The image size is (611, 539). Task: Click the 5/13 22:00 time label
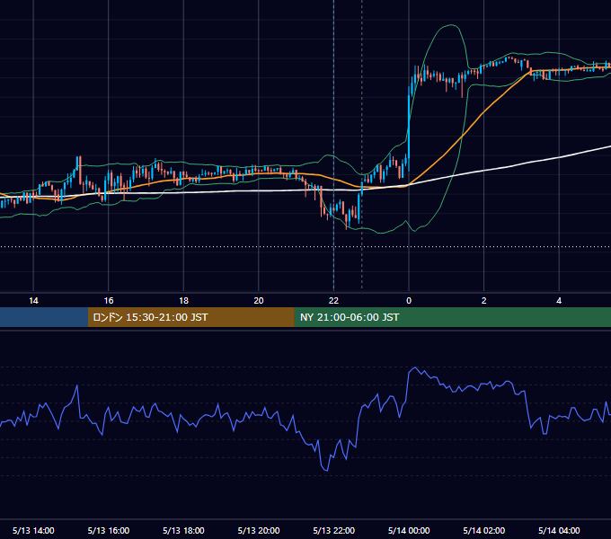(334, 530)
